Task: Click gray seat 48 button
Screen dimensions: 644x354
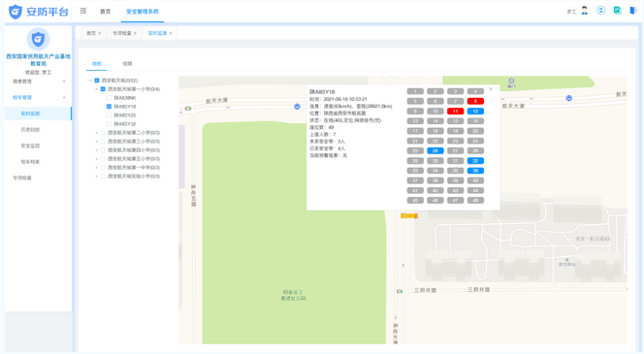Action: 475,201
